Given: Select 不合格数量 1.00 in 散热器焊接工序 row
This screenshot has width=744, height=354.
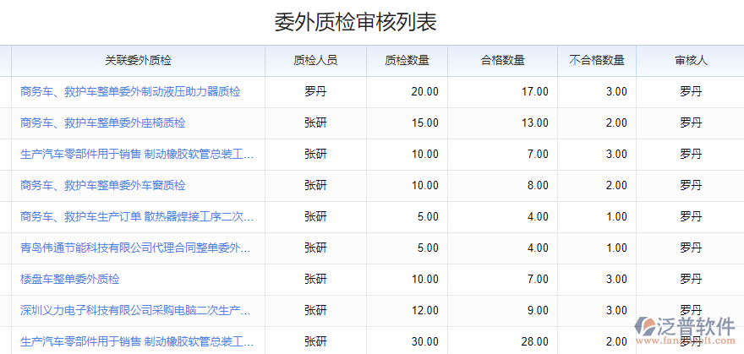Looking at the screenshot, I should coord(617,216).
